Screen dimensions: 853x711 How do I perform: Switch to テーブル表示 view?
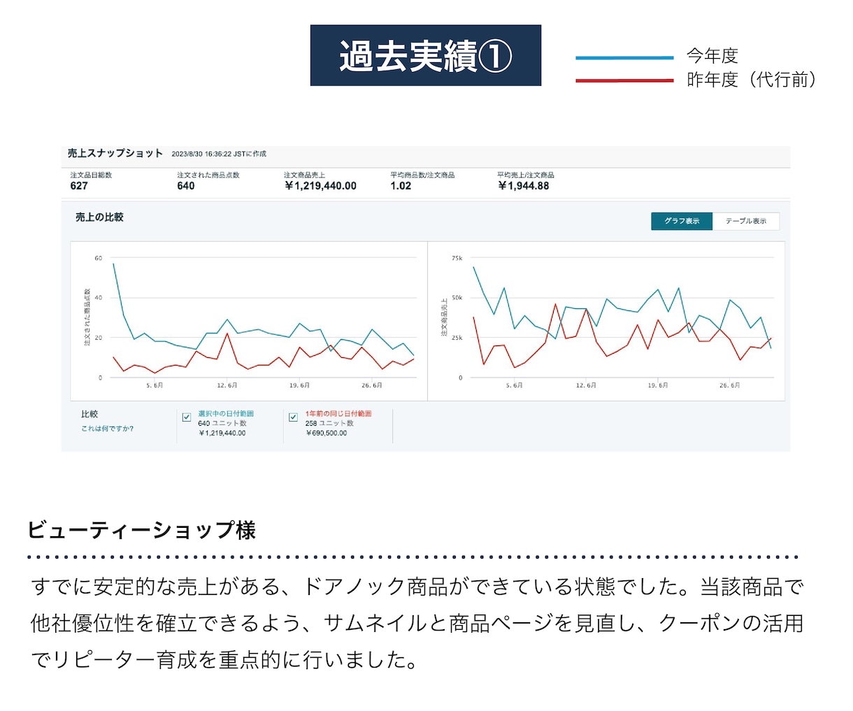pos(746,221)
